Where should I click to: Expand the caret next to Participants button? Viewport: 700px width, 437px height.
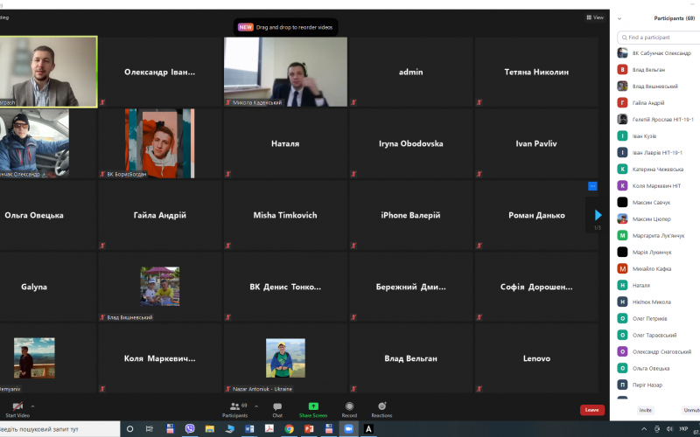point(256,406)
